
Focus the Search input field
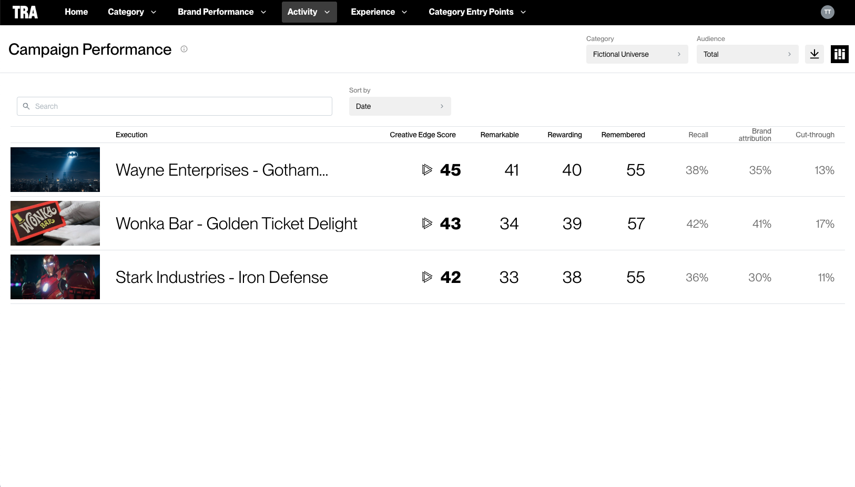175,106
